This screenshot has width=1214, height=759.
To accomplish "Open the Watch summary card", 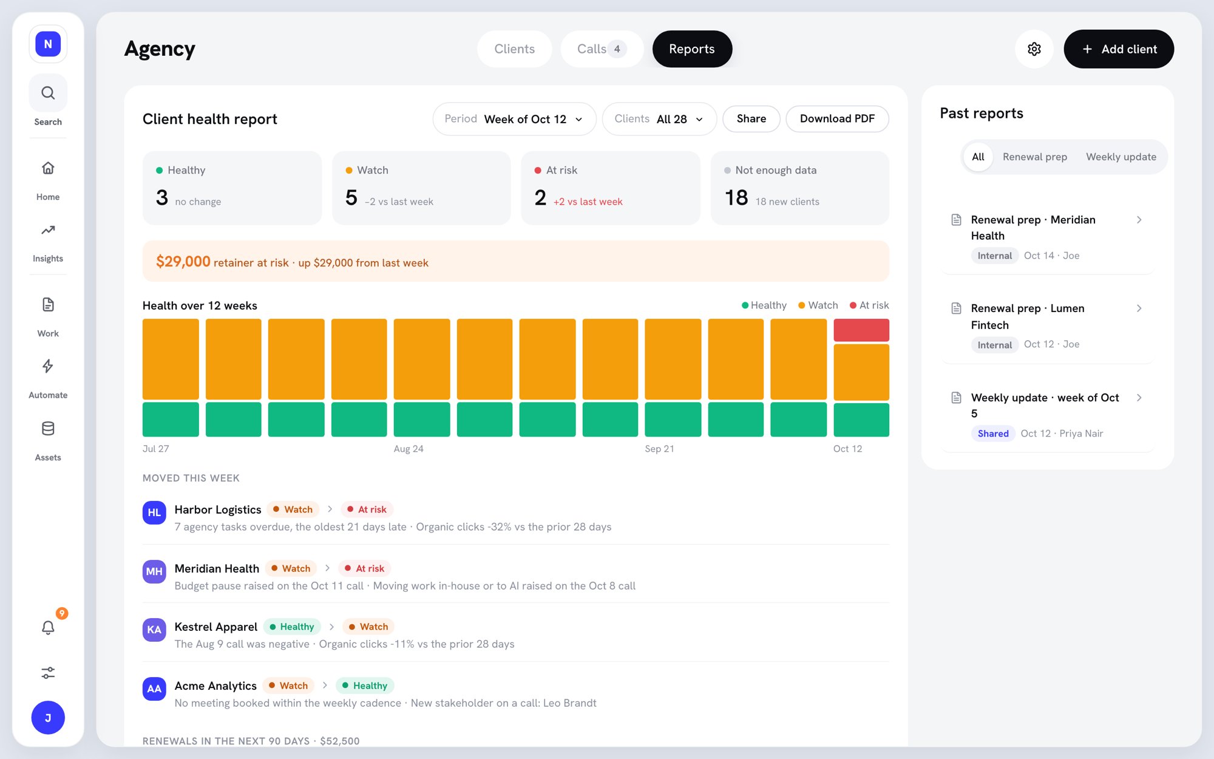I will click(421, 188).
